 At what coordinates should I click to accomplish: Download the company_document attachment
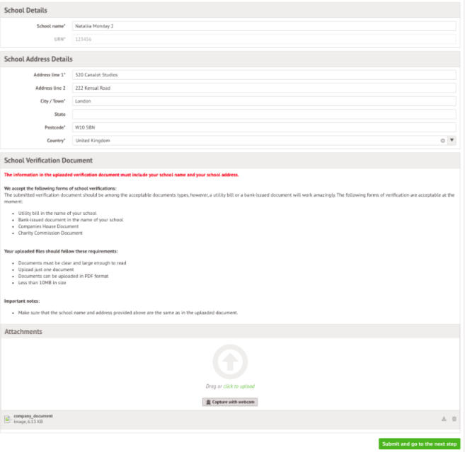444,419
